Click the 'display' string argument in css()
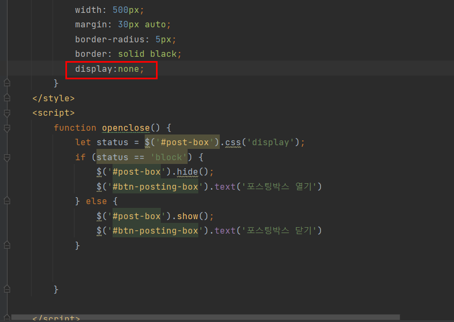Screen dimensions: 454x322 click(x=271, y=143)
